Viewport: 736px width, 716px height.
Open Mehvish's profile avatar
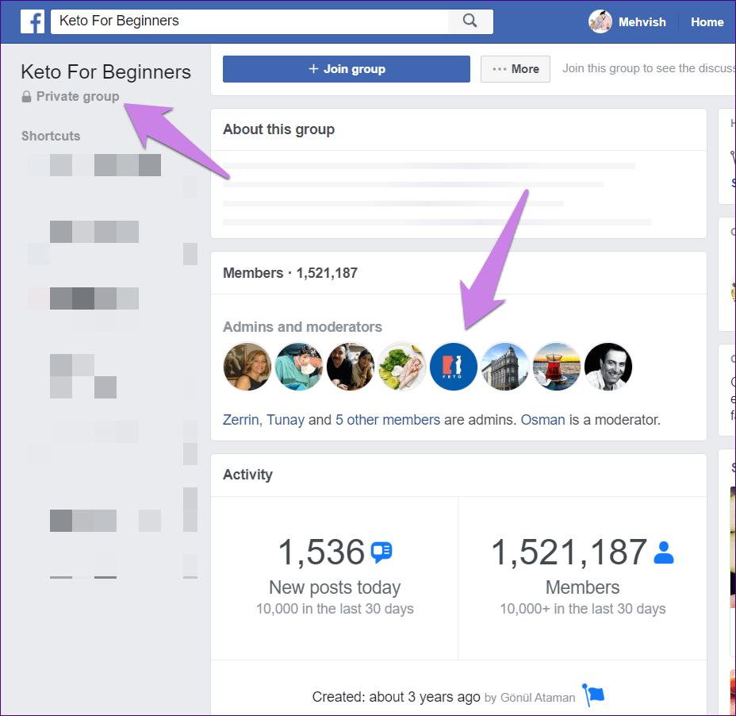pos(600,21)
